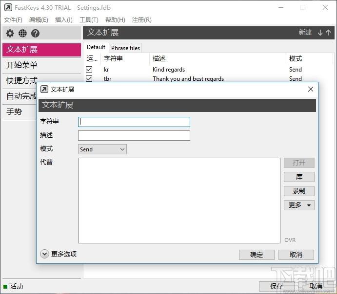Screen dimensions: 337x294
Task: Switch to the Default tab
Action: [x=96, y=47]
